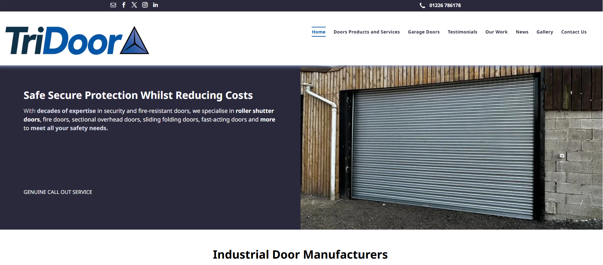Open the Gallery page
Screen dimensions: 603x265
tap(544, 32)
